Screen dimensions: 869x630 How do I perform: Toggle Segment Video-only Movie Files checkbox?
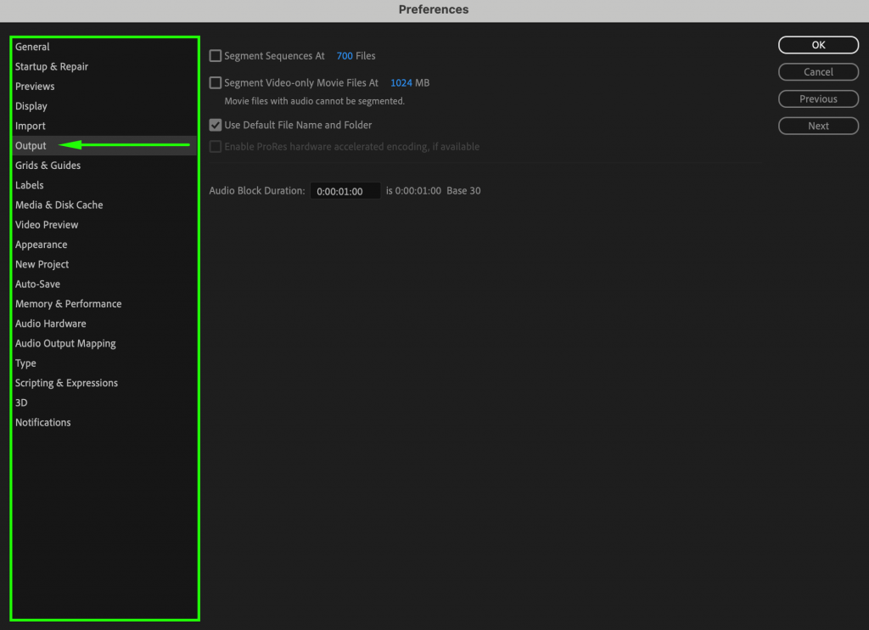(x=216, y=83)
